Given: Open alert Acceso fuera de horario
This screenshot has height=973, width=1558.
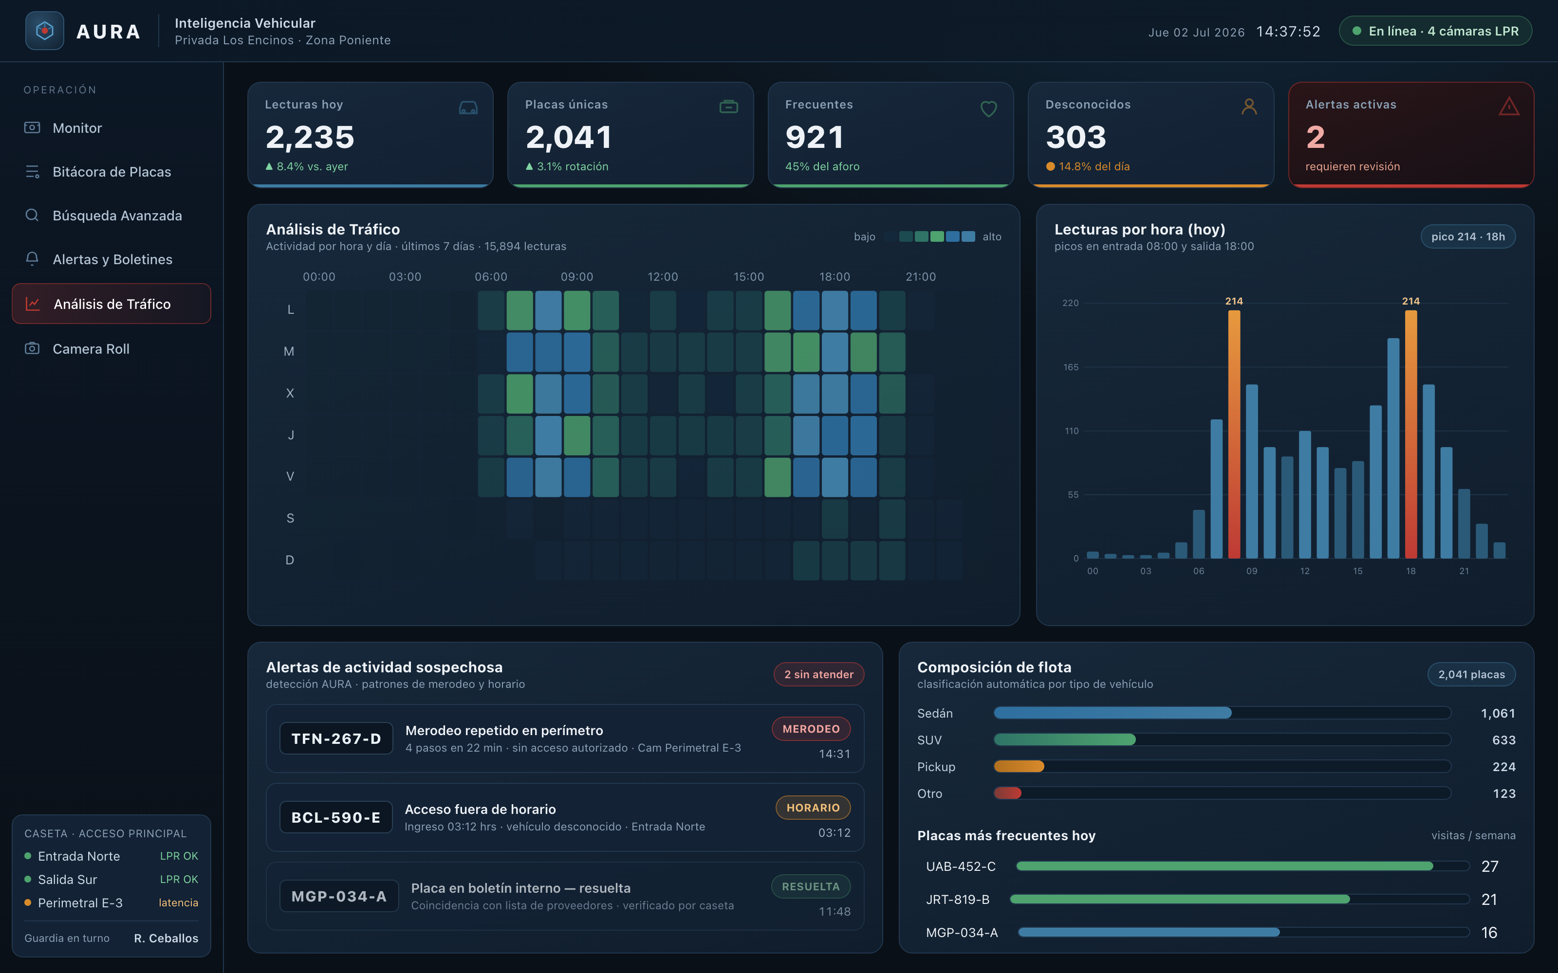Looking at the screenshot, I should click(565, 817).
